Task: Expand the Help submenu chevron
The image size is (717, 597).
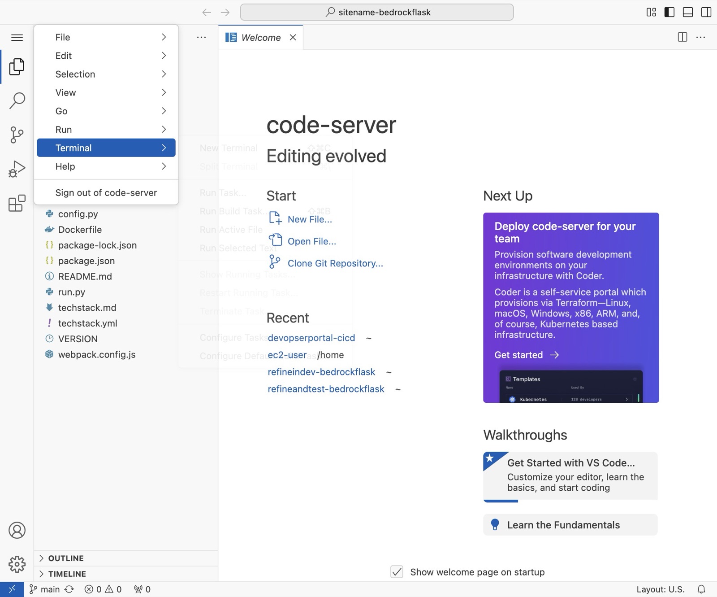Action: tap(164, 166)
